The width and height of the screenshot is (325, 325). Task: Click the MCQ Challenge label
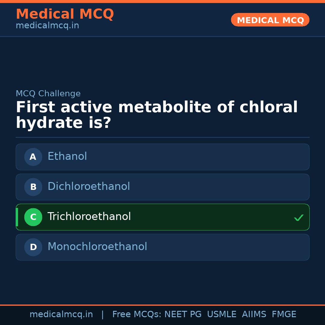pyautogui.click(x=48, y=94)
